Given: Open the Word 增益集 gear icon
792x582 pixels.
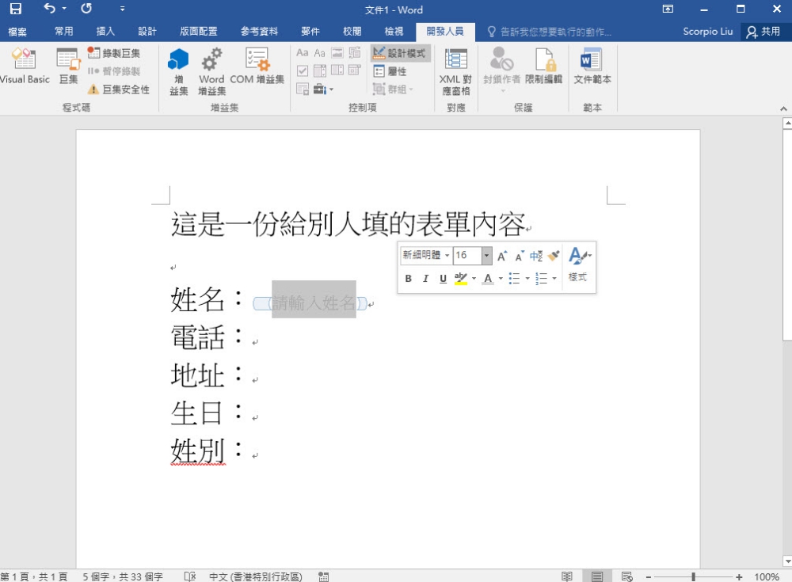Looking at the screenshot, I should pos(211,71).
